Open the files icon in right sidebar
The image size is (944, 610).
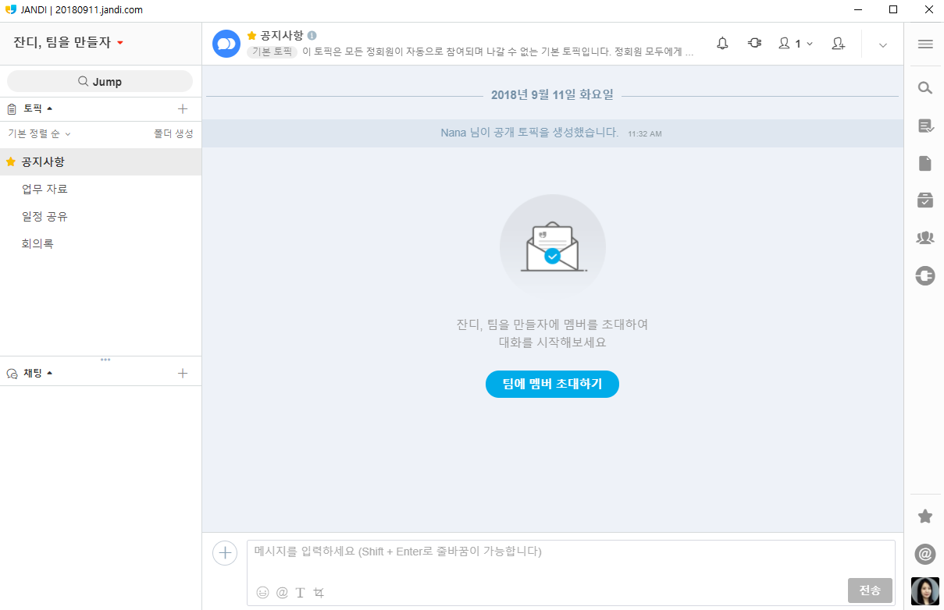[x=925, y=163]
